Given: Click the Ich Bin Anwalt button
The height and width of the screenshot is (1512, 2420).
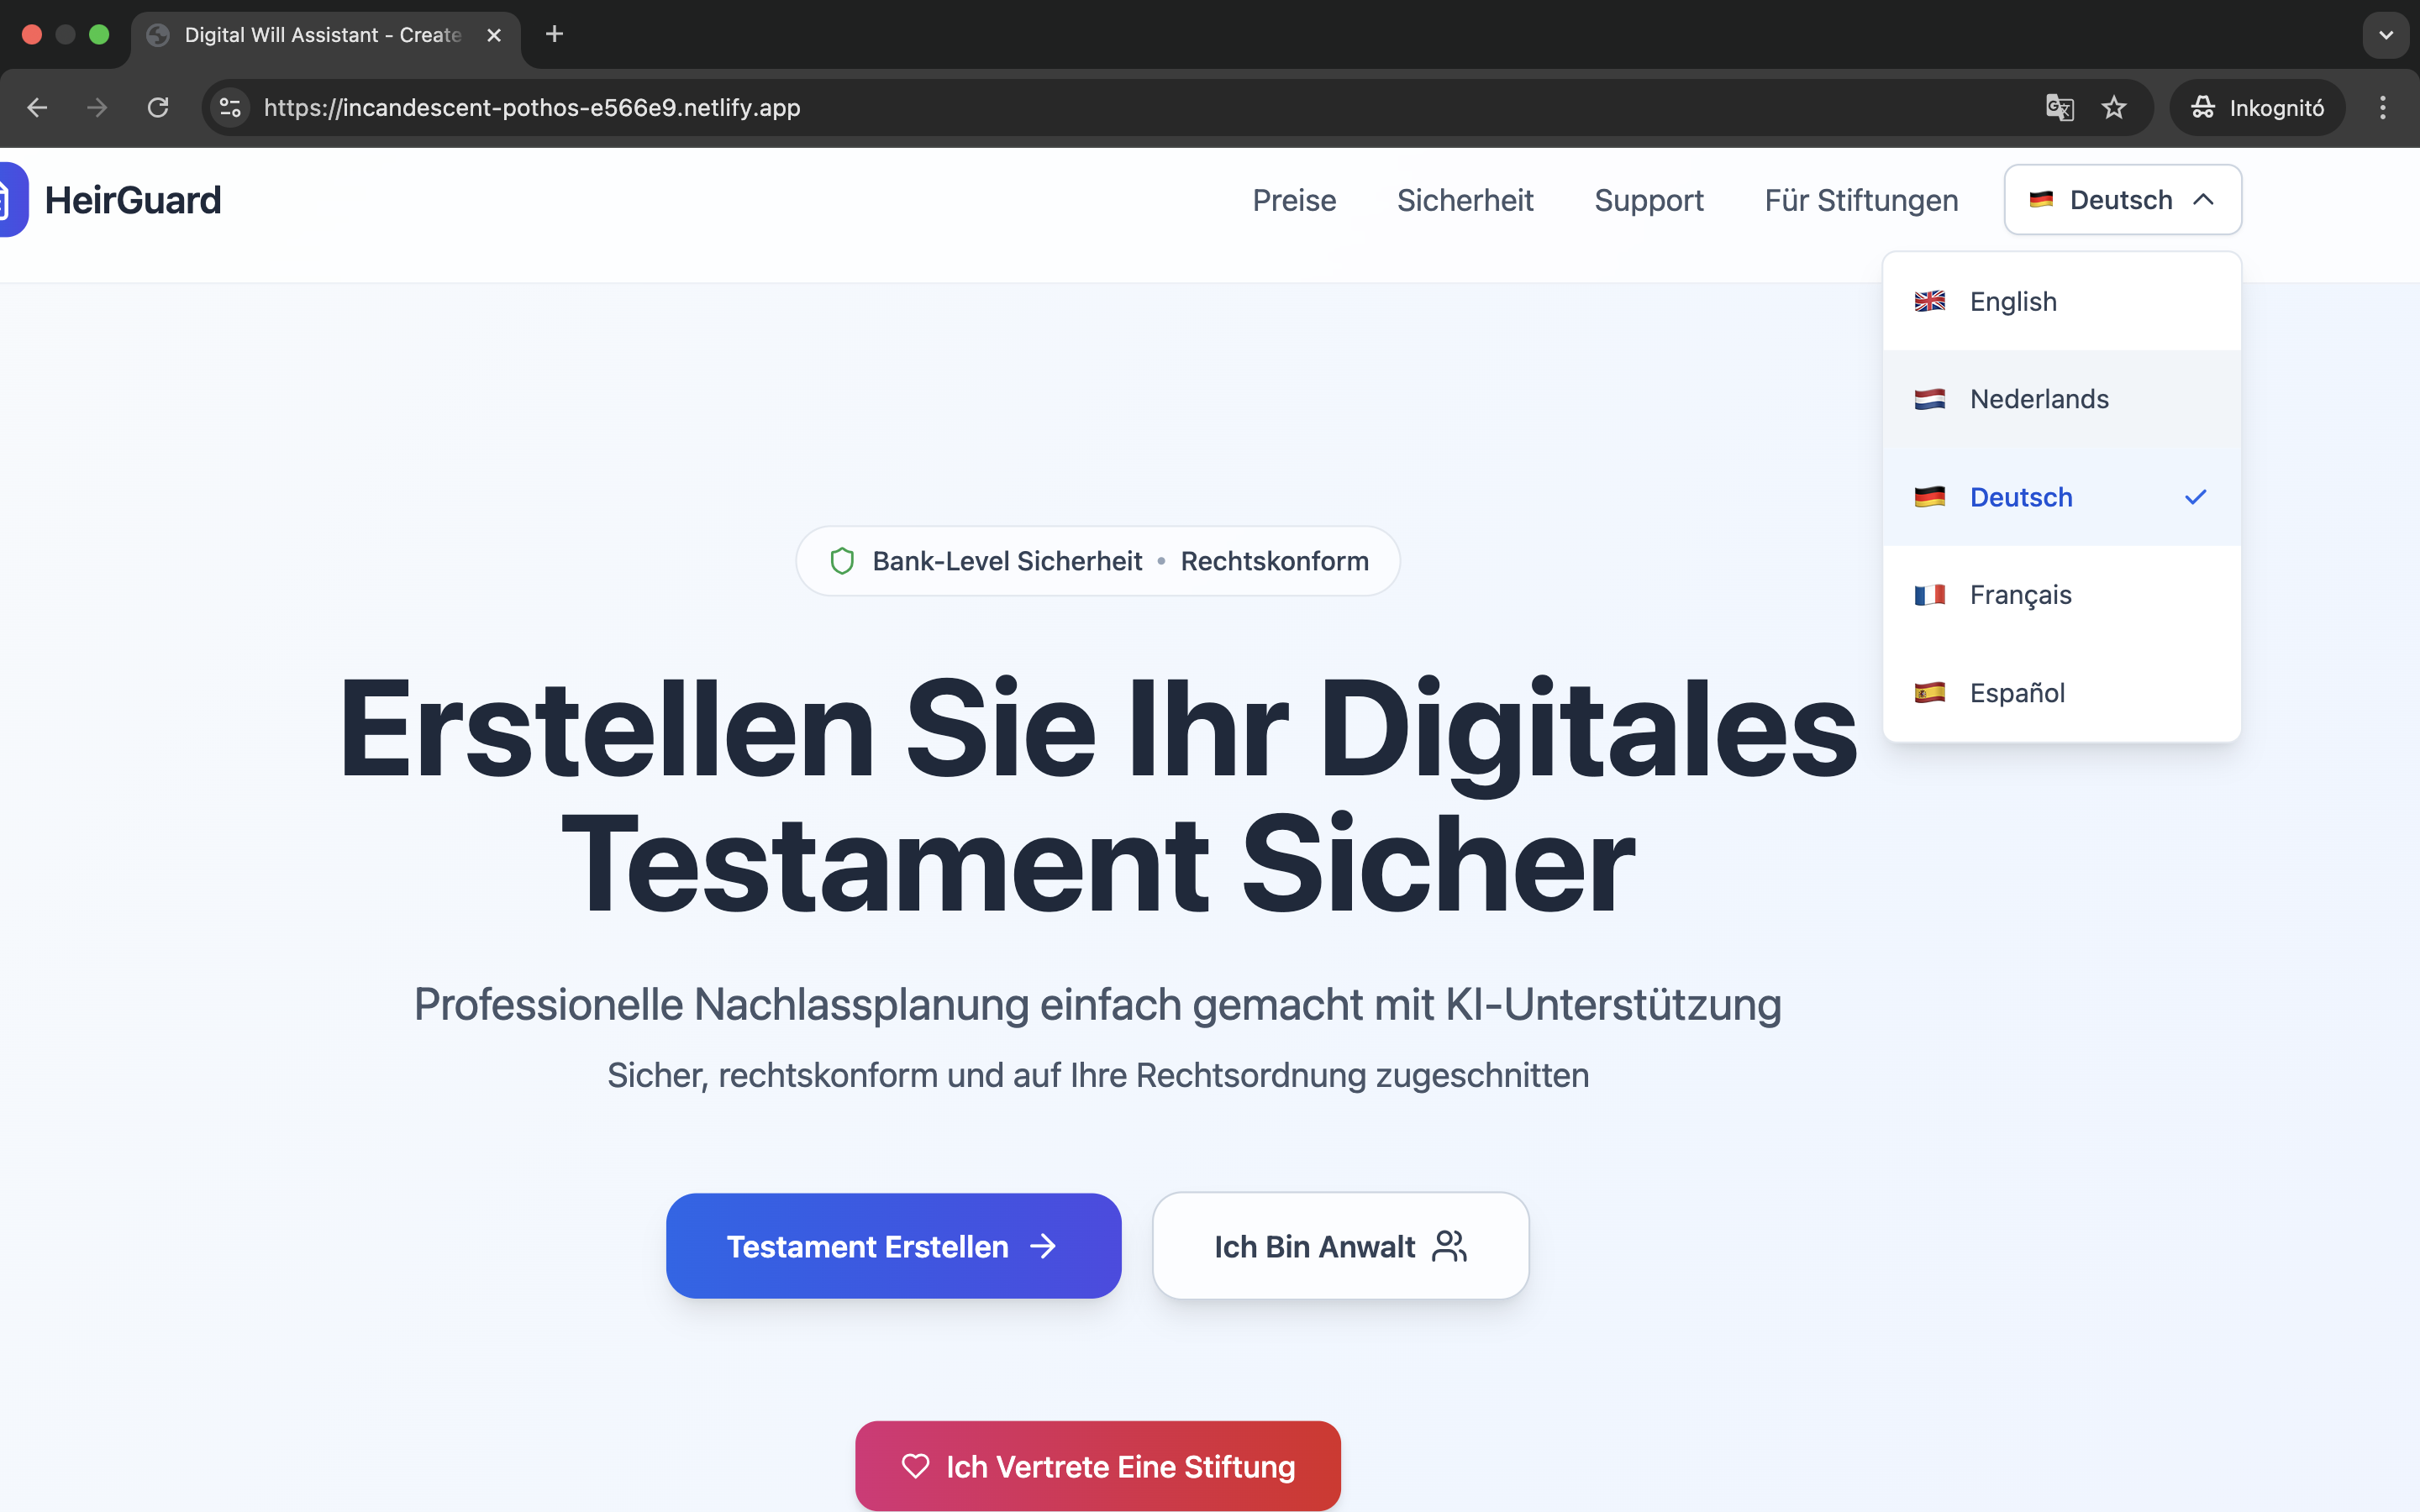Looking at the screenshot, I should tap(1340, 1246).
